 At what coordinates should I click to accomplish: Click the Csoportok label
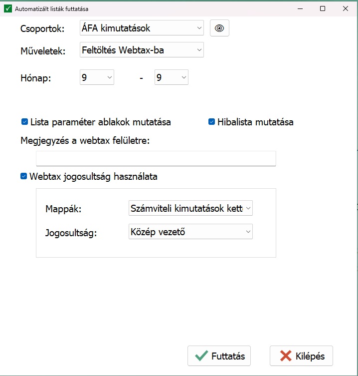tap(42, 29)
